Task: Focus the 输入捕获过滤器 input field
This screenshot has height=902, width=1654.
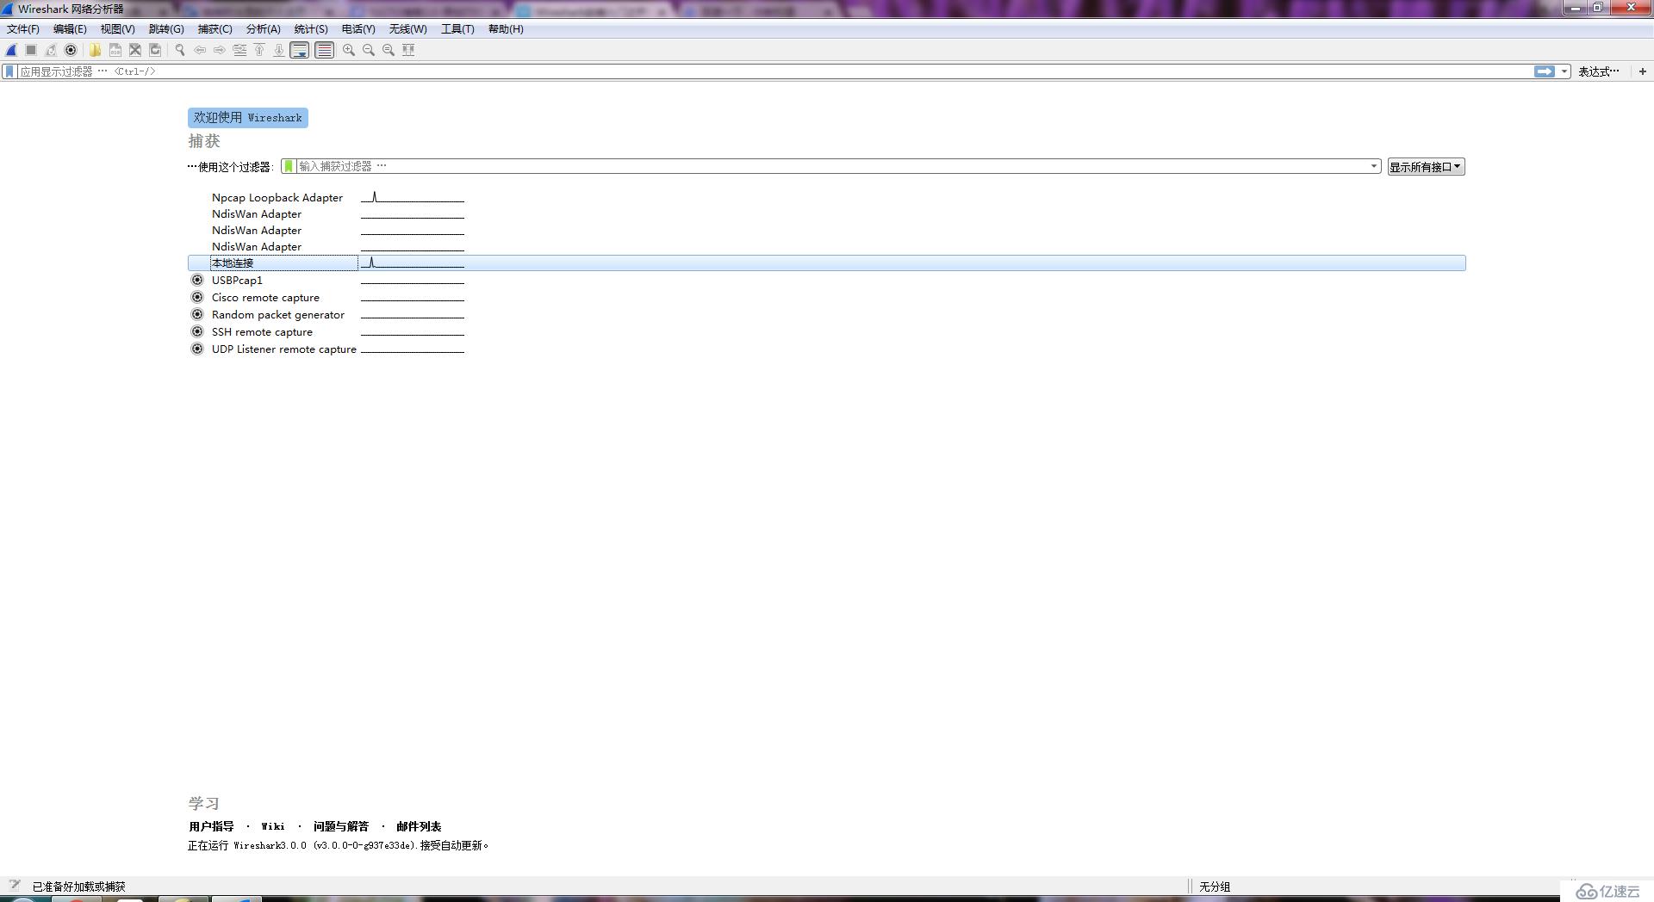Action: point(832,166)
